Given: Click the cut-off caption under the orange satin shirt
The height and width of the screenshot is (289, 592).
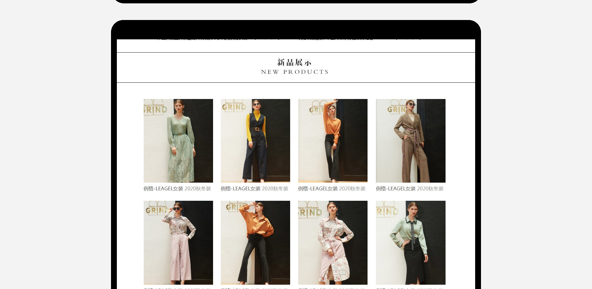Looking at the screenshot, I should coord(254,288).
